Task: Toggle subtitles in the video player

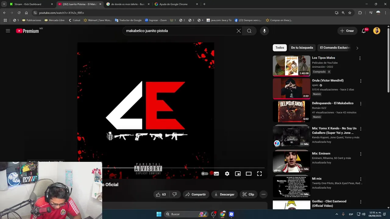Action: [x=216, y=174]
